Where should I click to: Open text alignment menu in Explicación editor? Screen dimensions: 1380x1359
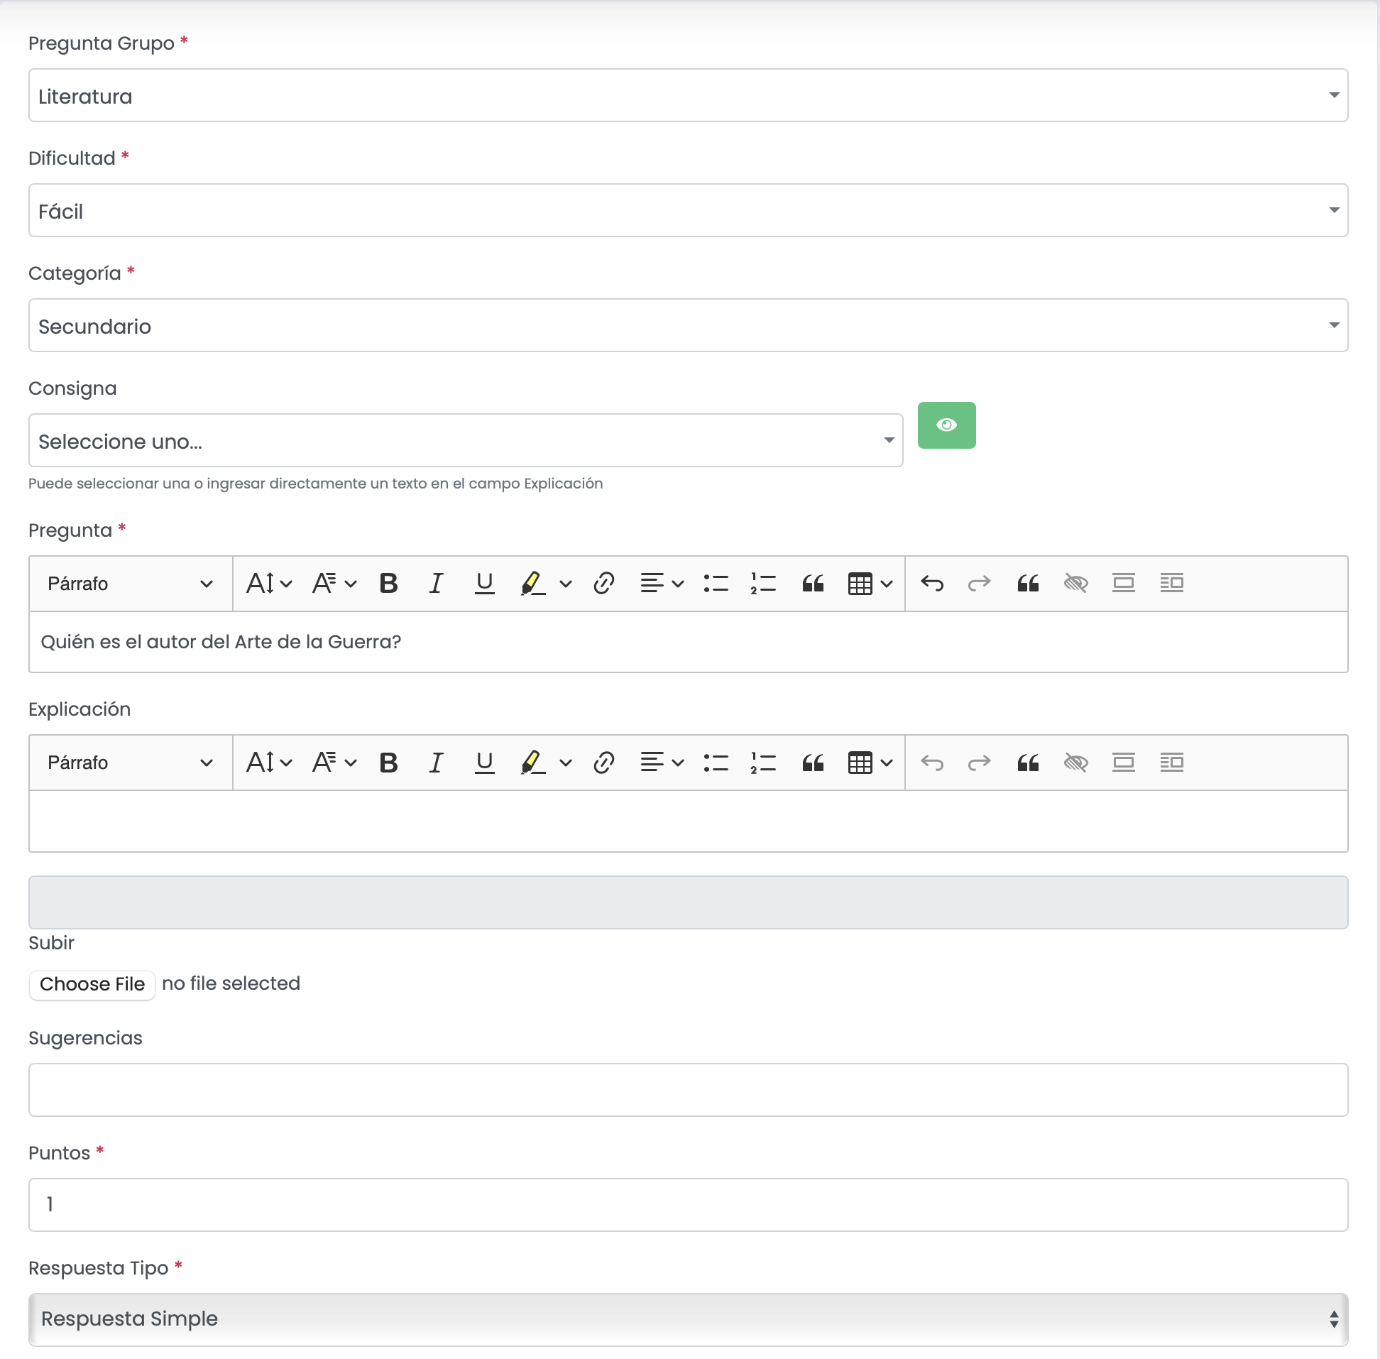coord(661,763)
